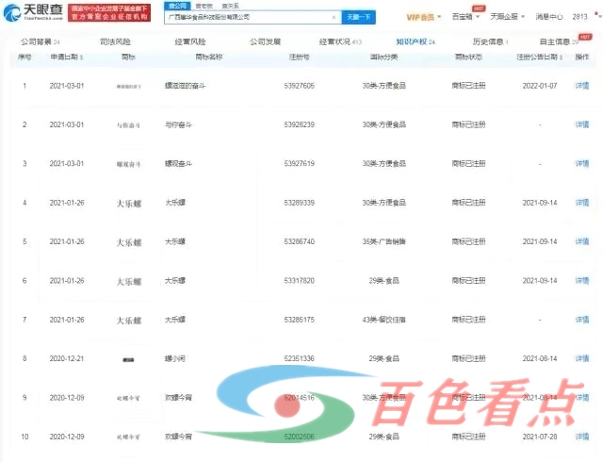
Task: Open 详情 link for 螺小闲 row
Action: pyautogui.click(x=581, y=359)
